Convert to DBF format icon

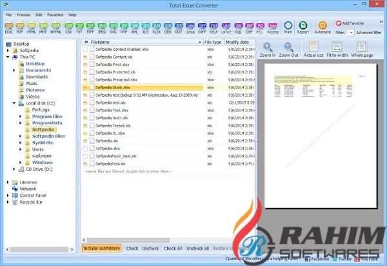(249, 28)
